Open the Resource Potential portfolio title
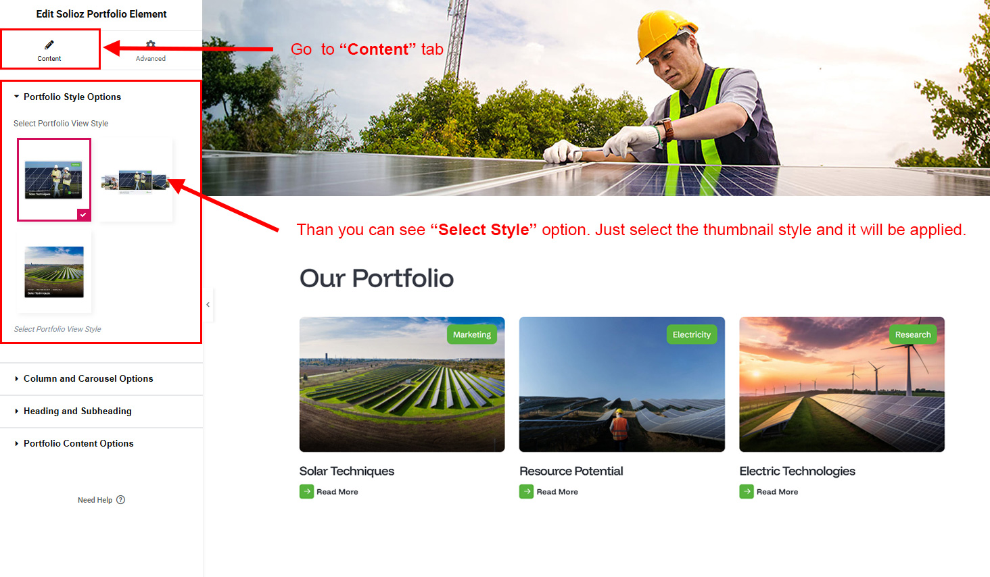This screenshot has width=990, height=577. [x=571, y=471]
